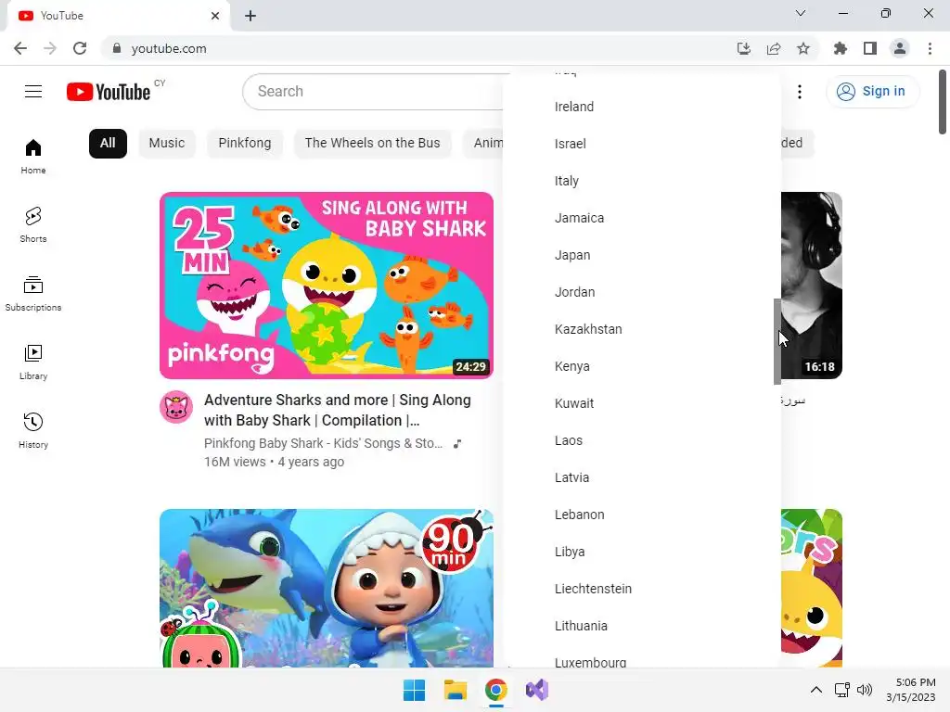Image resolution: width=950 pixels, height=712 pixels.
Task: Click the Sign in button
Action: (872, 92)
